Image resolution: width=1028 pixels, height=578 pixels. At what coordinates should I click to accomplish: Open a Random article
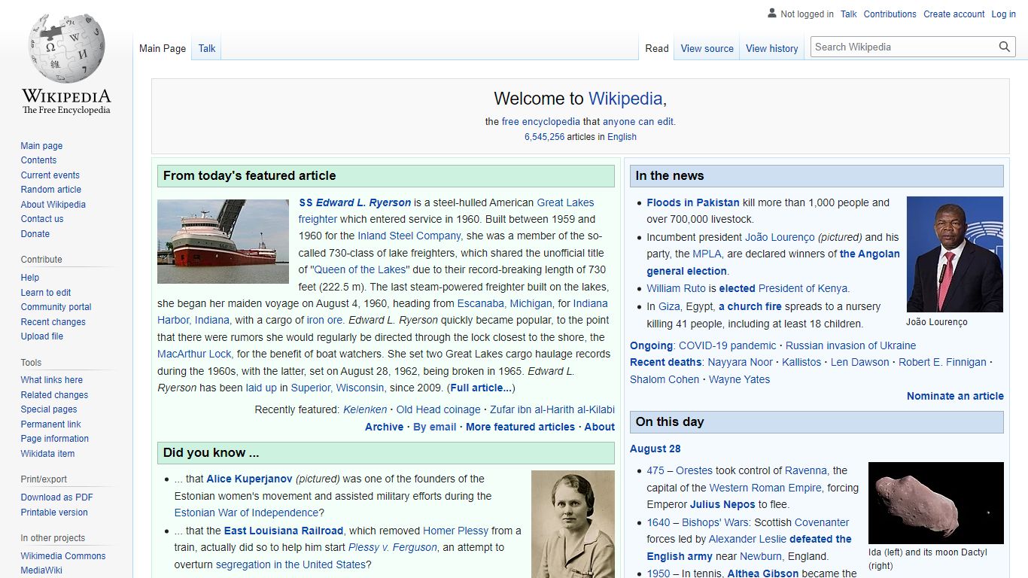[51, 190]
